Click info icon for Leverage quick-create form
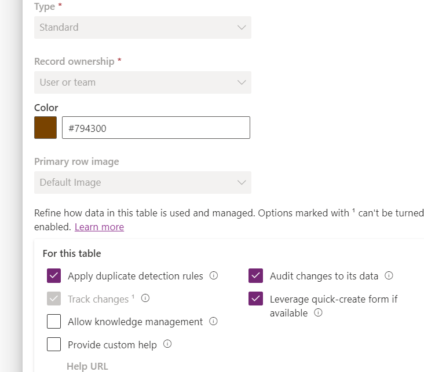 click(x=317, y=313)
